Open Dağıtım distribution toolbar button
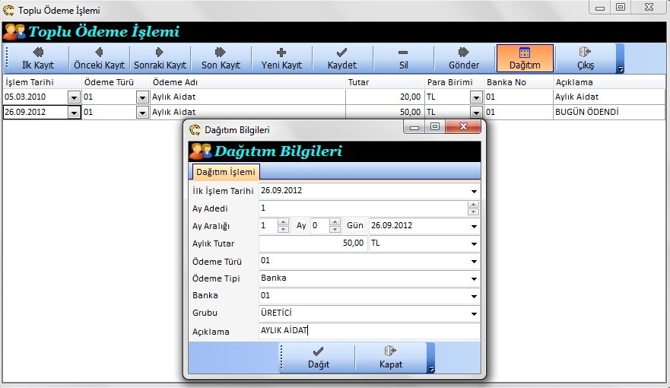The width and height of the screenshot is (670, 388). [x=525, y=59]
